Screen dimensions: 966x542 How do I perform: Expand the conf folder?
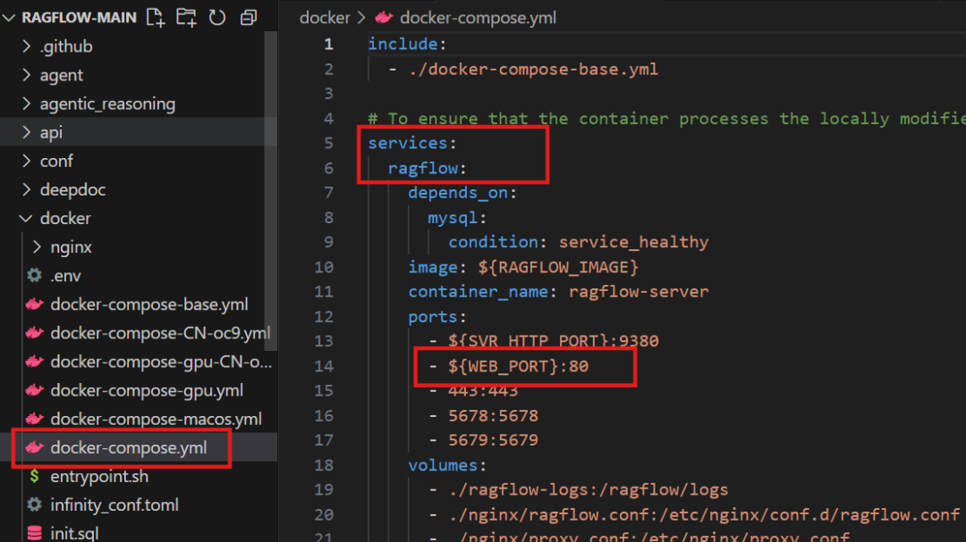(x=27, y=161)
